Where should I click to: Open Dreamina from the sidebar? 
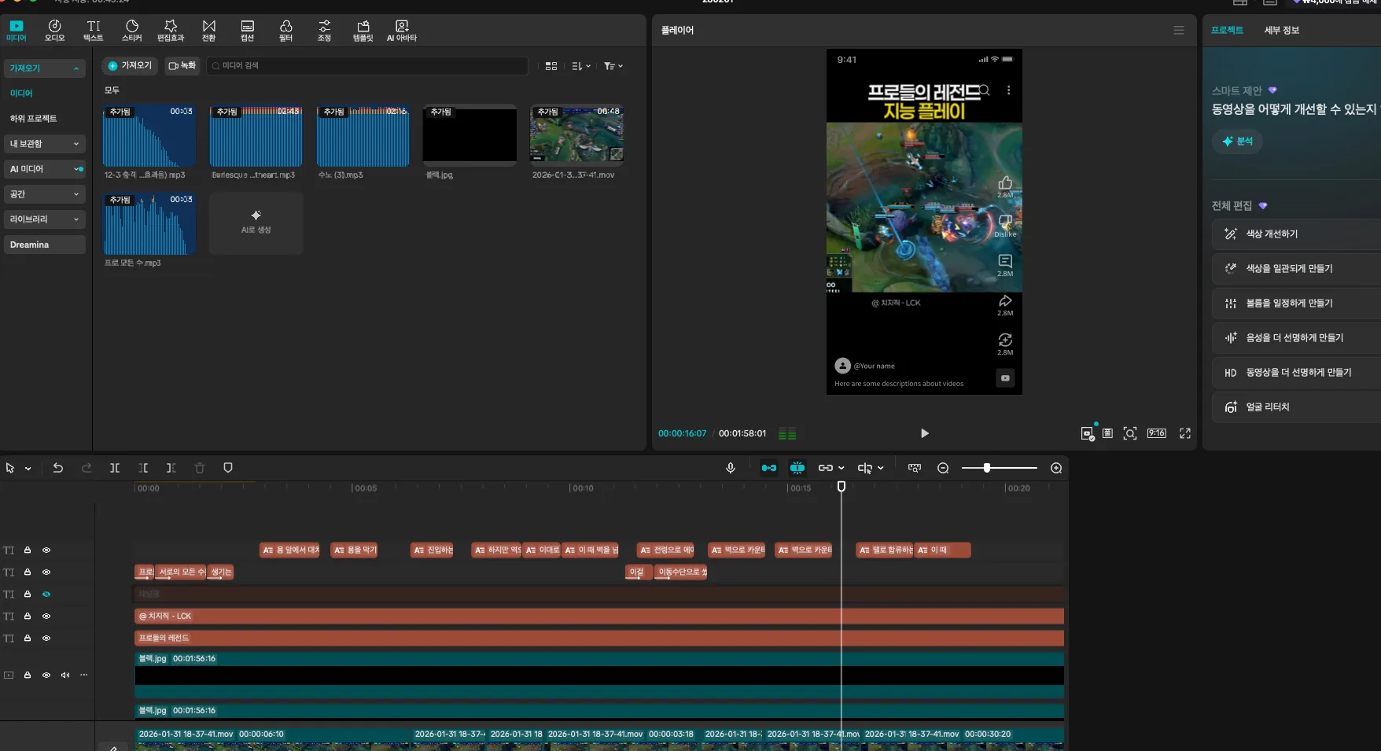45,245
